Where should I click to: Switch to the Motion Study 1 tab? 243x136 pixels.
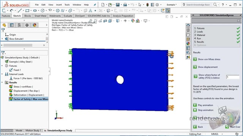pyautogui.click(x=33, y=130)
